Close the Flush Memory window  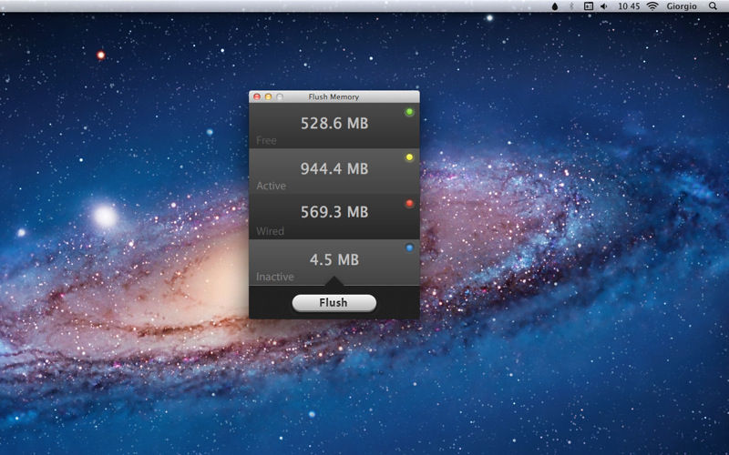(257, 97)
